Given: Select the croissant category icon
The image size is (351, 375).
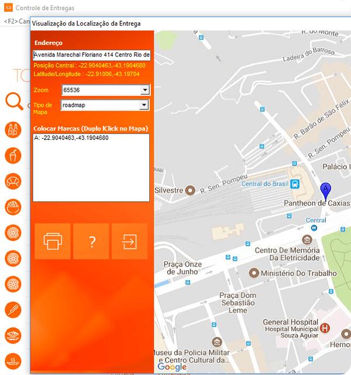Looking at the screenshot, I should pos(13,181).
